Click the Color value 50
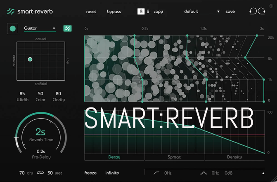 point(40,93)
